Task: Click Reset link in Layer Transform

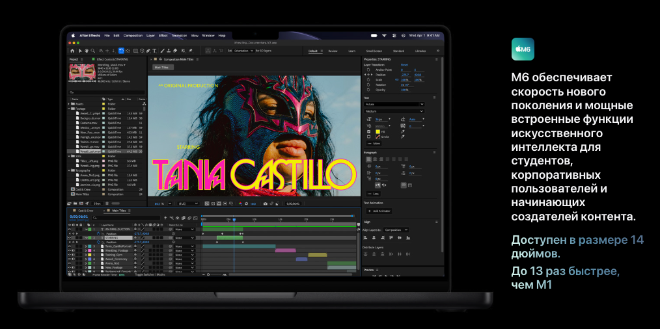Action: pos(404,65)
